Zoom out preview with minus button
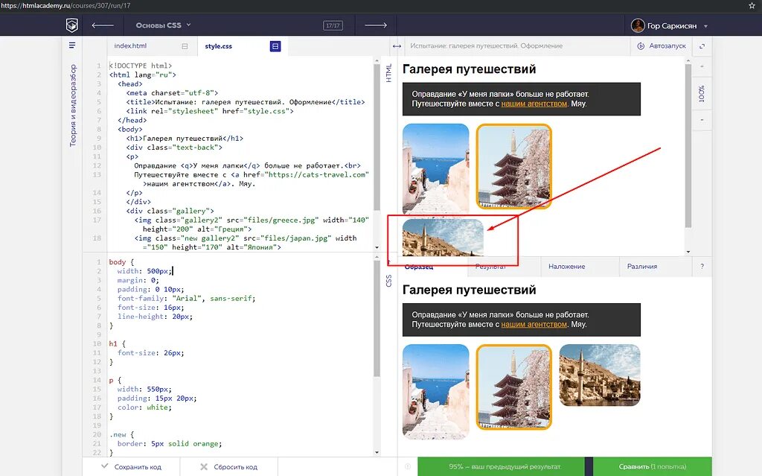The height and width of the screenshot is (476, 762). pyautogui.click(x=702, y=120)
